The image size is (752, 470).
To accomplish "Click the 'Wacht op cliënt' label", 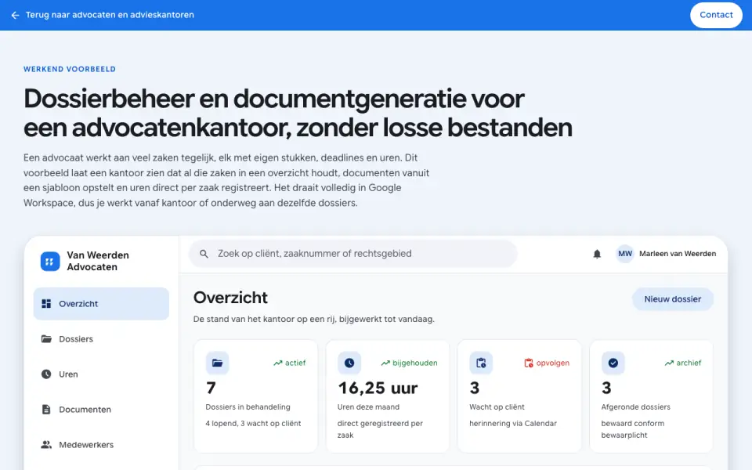I will coord(497,407).
